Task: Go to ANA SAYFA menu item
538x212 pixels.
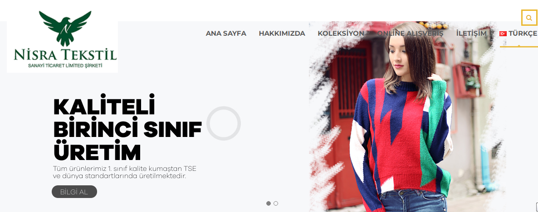Action: point(226,33)
